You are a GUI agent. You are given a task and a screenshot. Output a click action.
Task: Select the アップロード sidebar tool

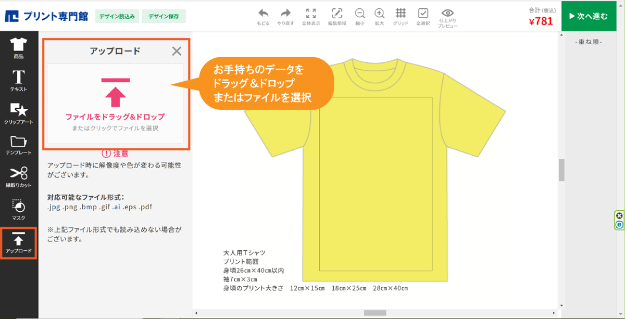pos(19,243)
